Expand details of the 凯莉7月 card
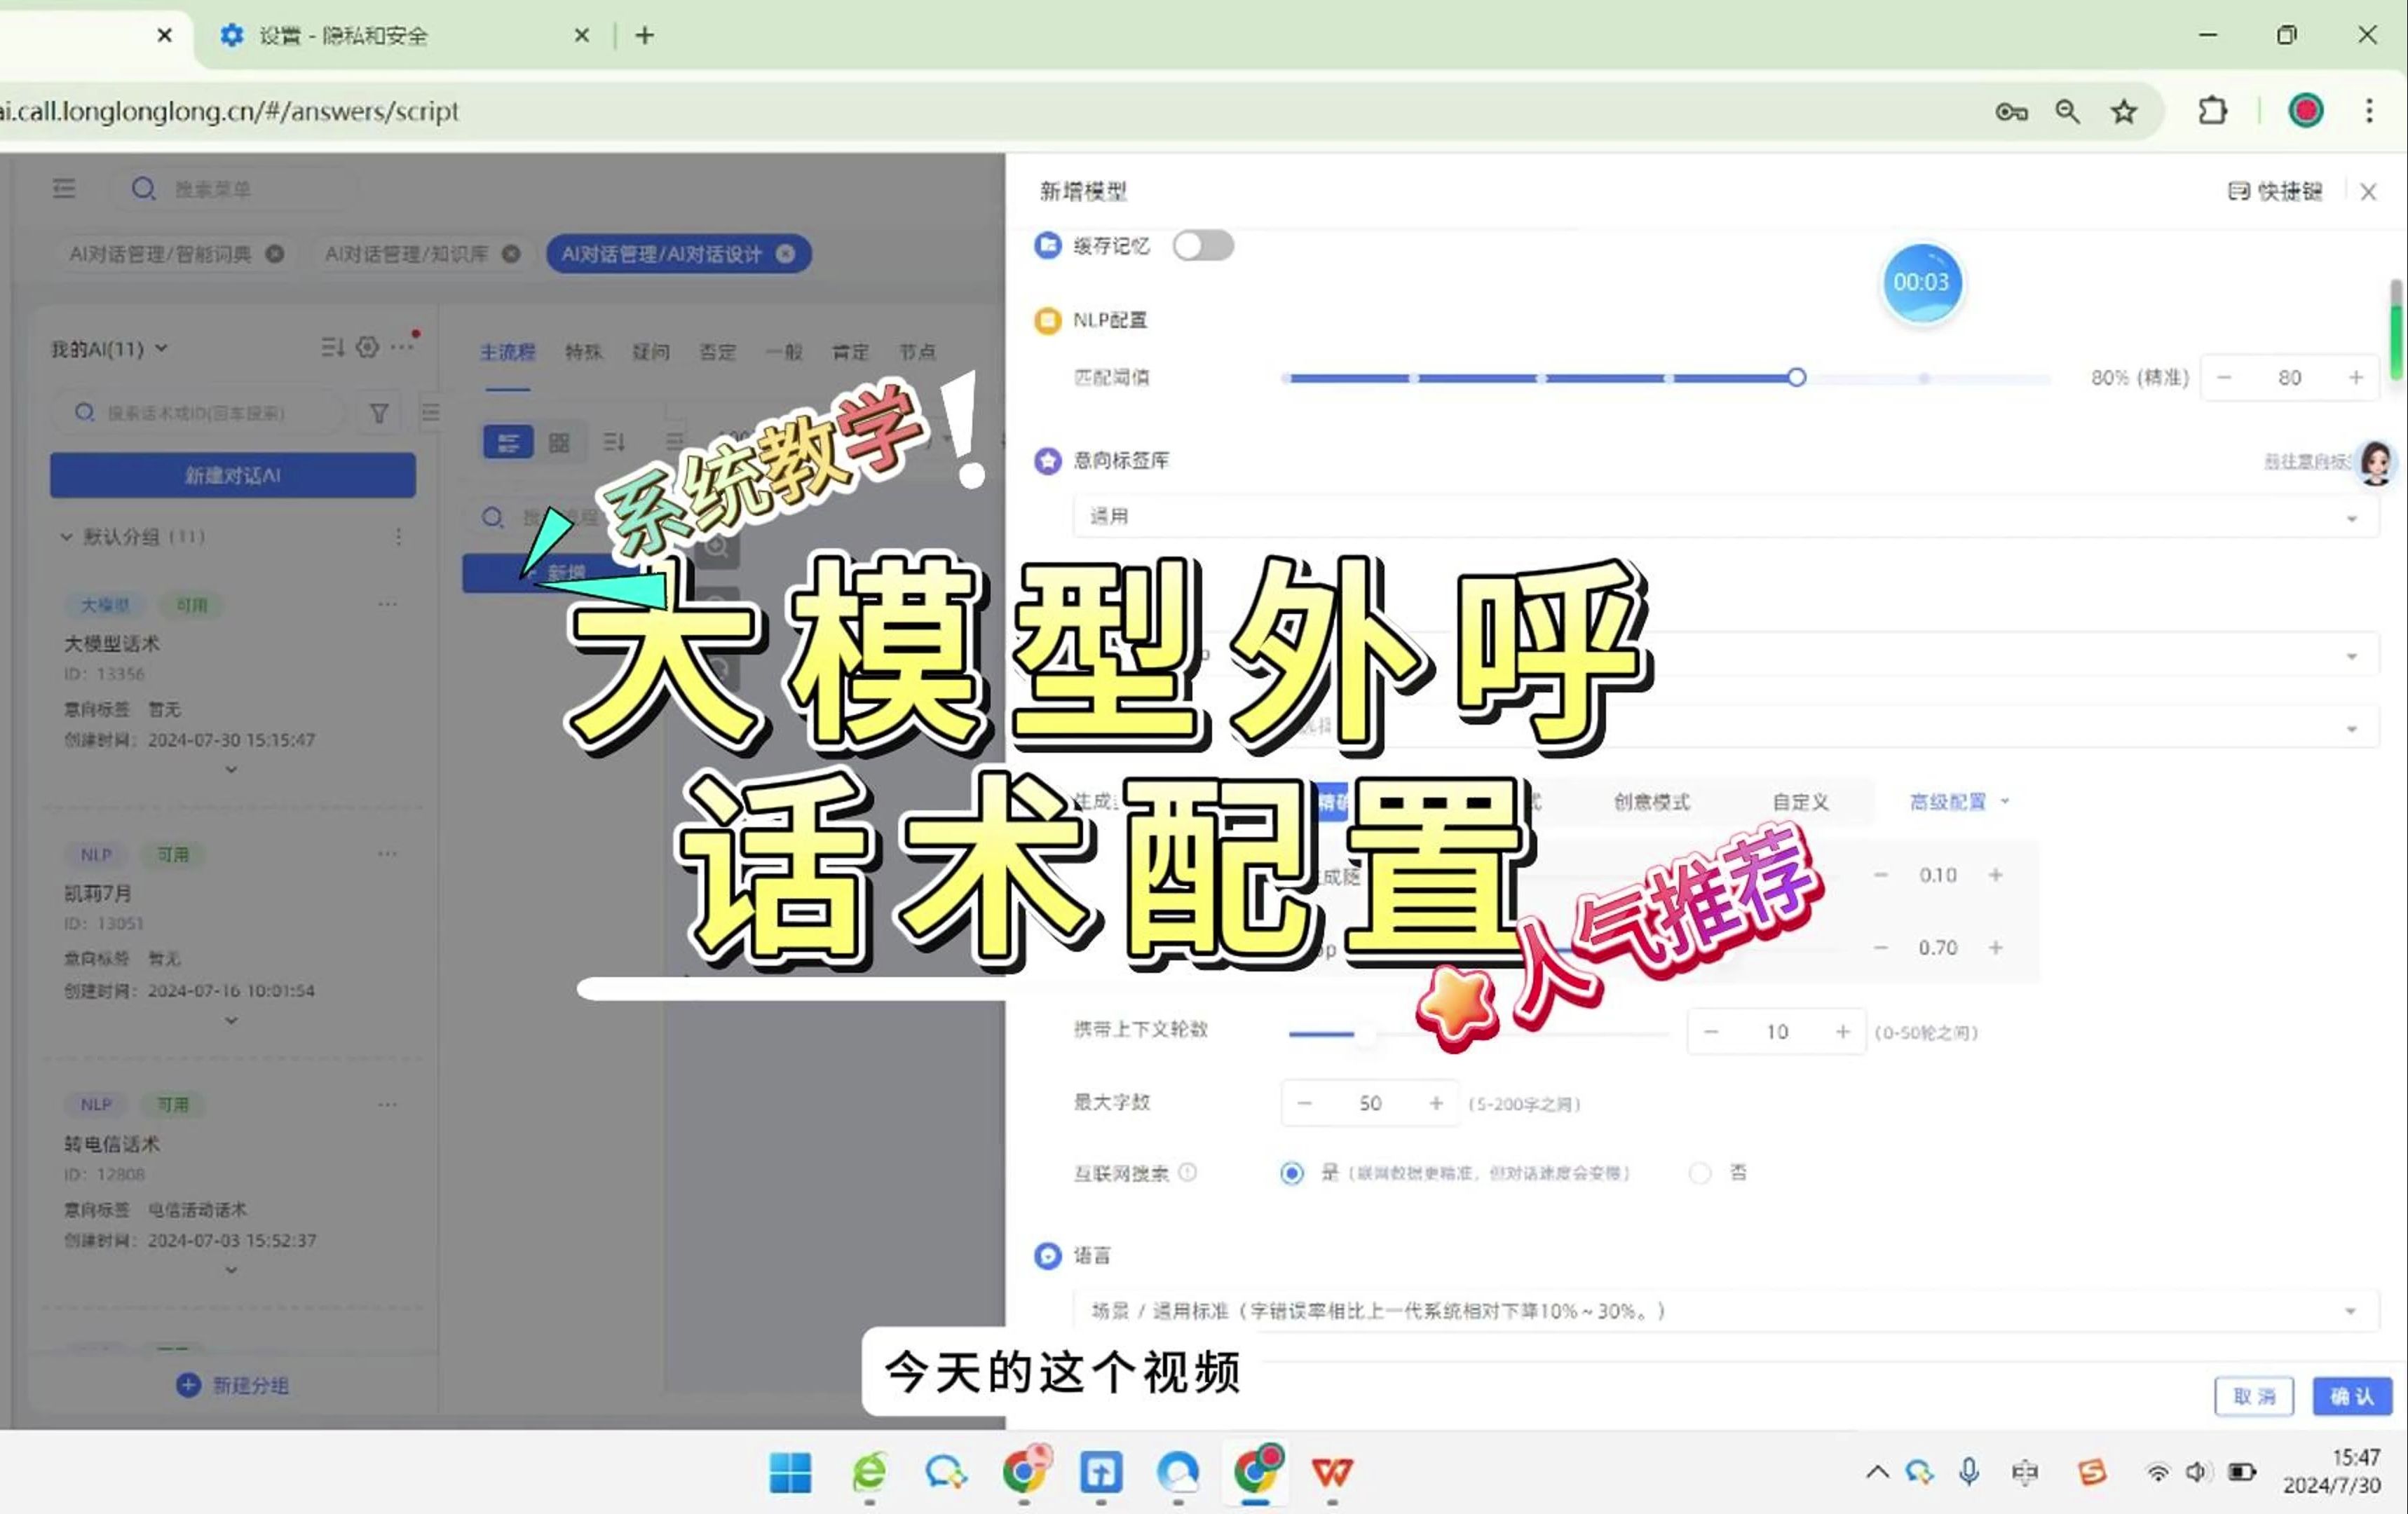Screen dimensions: 2408x1514 point(231,1020)
